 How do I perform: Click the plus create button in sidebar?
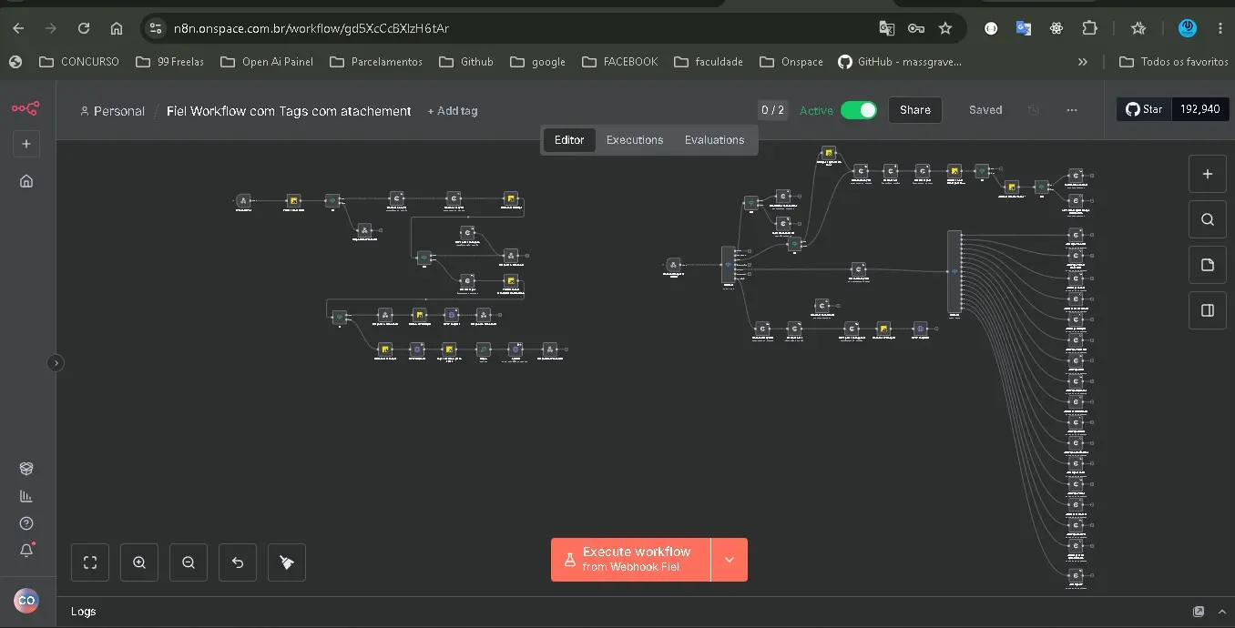(x=26, y=144)
